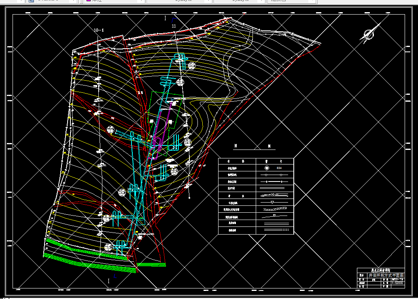Expand the first ByLayer linetype dropdown
Image resolution: width=418 pixels, height=299 pixels.
208,1
